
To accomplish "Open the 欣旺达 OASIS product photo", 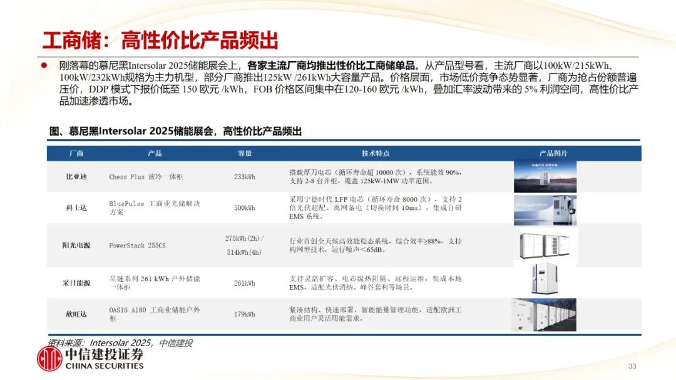I will [x=545, y=314].
